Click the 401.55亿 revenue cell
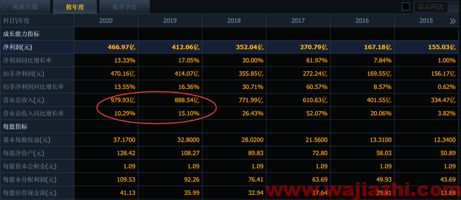The image size is (461, 200). pos(362,100)
